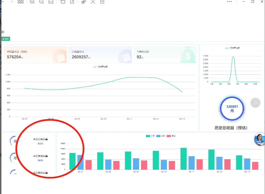Click the 可提现金额 card
Viewport: 265px width, 194px height.
pos(165,55)
